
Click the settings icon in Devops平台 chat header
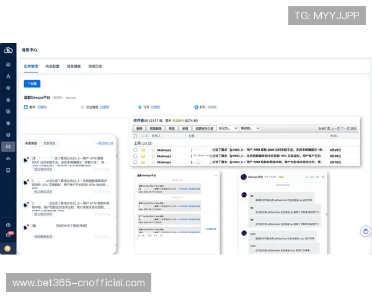(322, 177)
